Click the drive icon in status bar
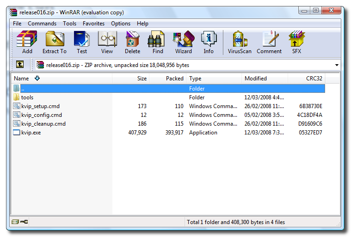 [x=15, y=222]
